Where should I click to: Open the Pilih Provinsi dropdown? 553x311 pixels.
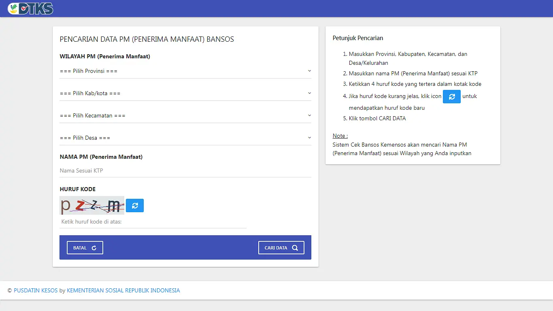(185, 71)
